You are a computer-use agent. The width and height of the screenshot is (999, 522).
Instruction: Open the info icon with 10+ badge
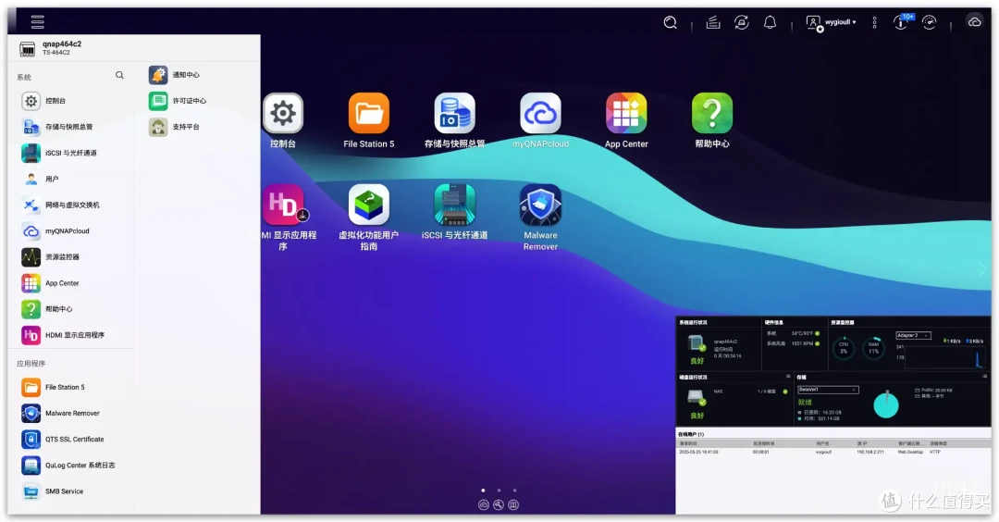(902, 21)
